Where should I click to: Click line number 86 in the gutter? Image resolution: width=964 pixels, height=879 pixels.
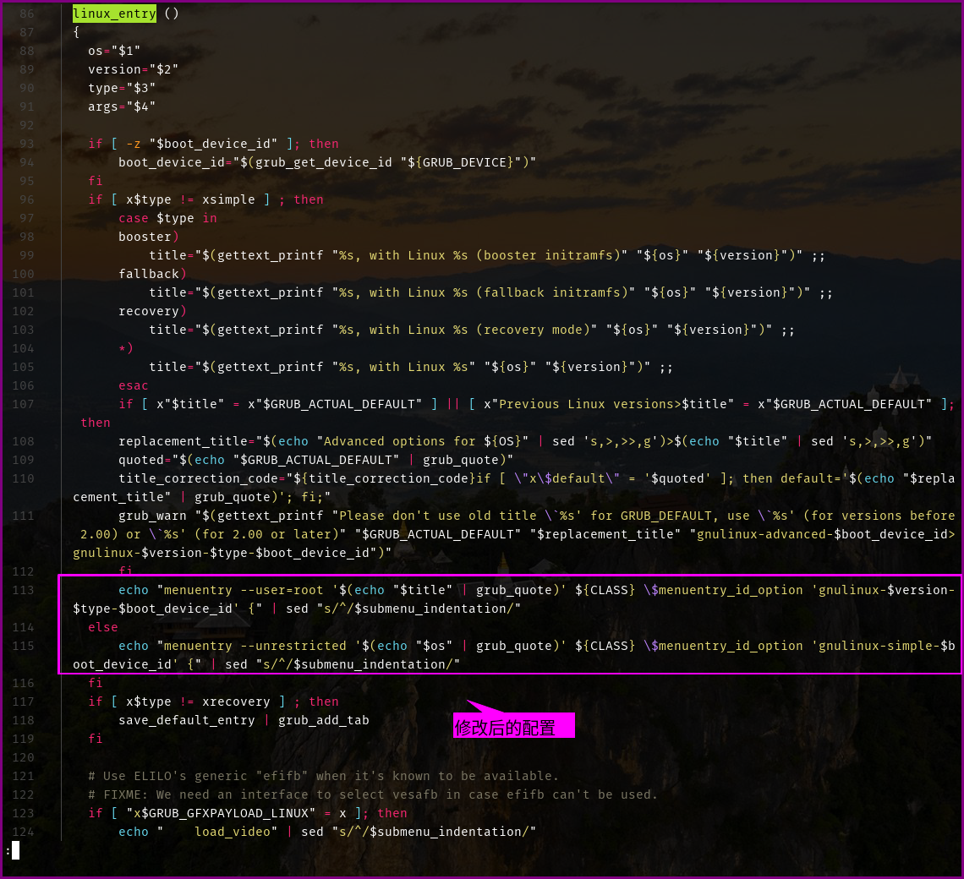pos(26,14)
